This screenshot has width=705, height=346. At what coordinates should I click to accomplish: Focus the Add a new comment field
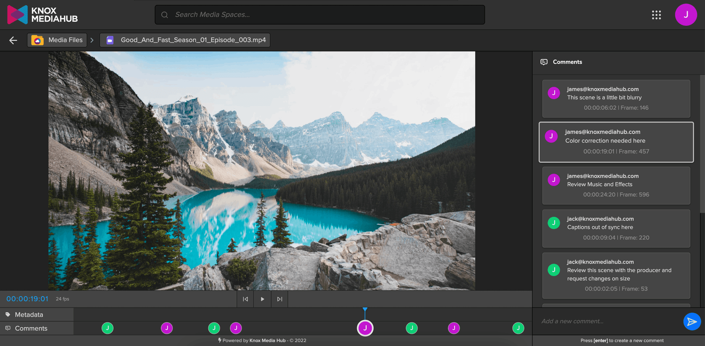[x=606, y=321]
